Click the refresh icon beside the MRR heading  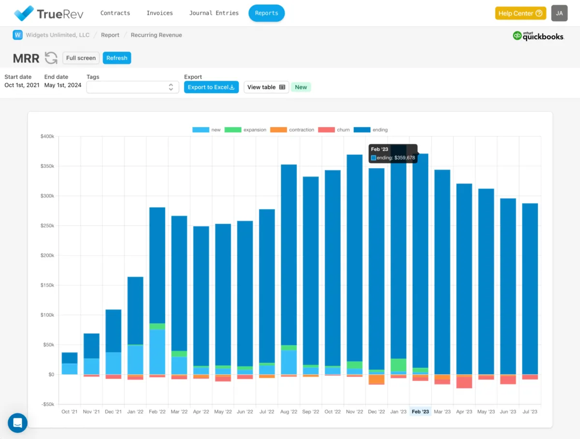coord(50,58)
